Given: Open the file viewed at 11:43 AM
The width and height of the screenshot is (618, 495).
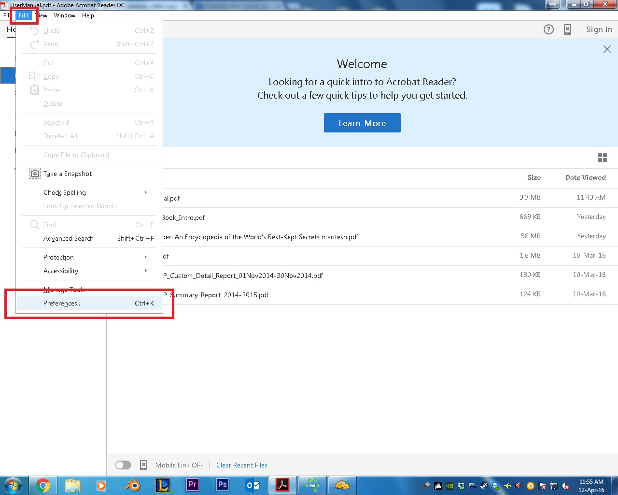Looking at the screenshot, I should pyautogui.click(x=362, y=198).
